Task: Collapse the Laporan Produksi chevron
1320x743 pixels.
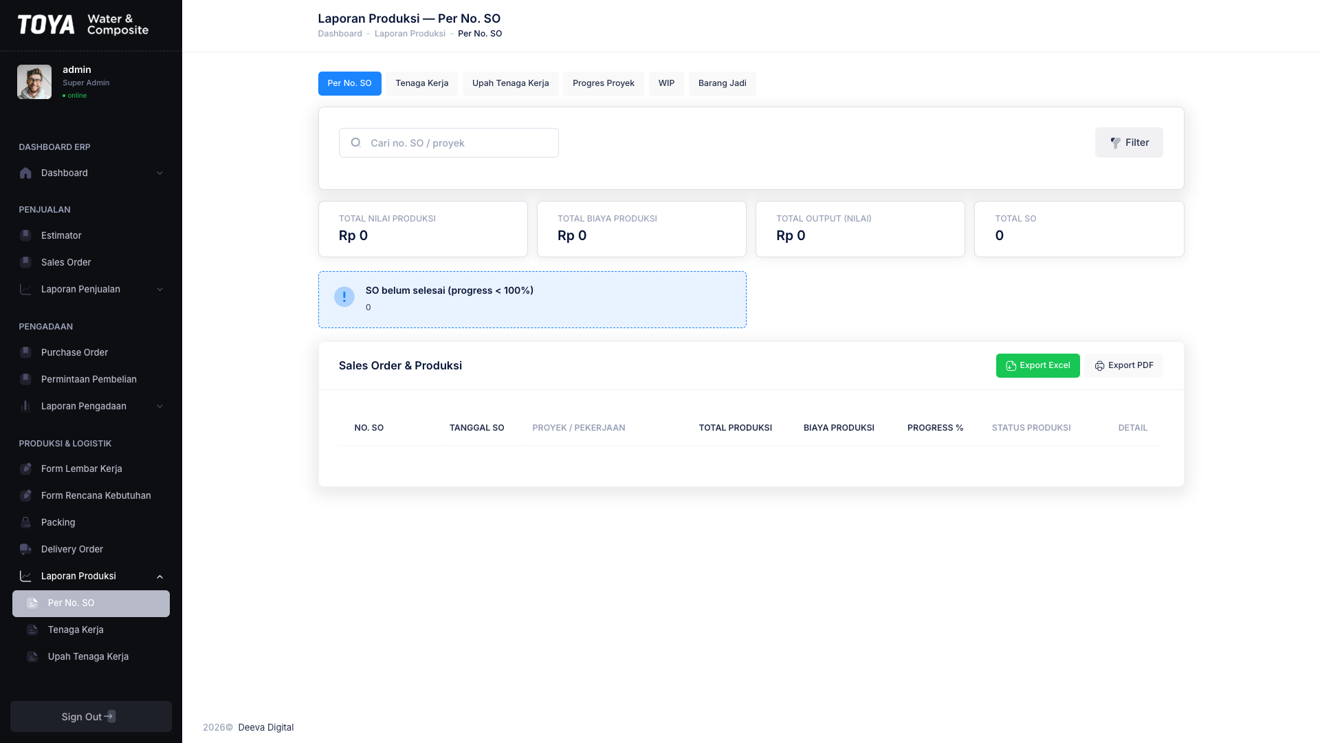Action: [159, 577]
